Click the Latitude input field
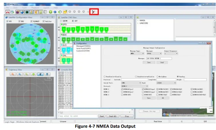The height and width of the screenshot is (130, 216). click(135, 80)
